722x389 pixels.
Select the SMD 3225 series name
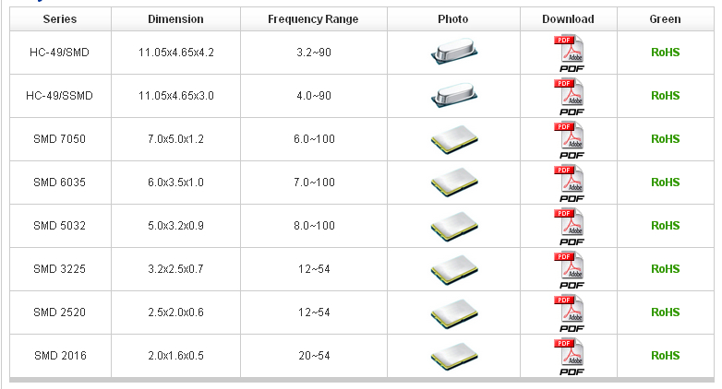coord(59,269)
